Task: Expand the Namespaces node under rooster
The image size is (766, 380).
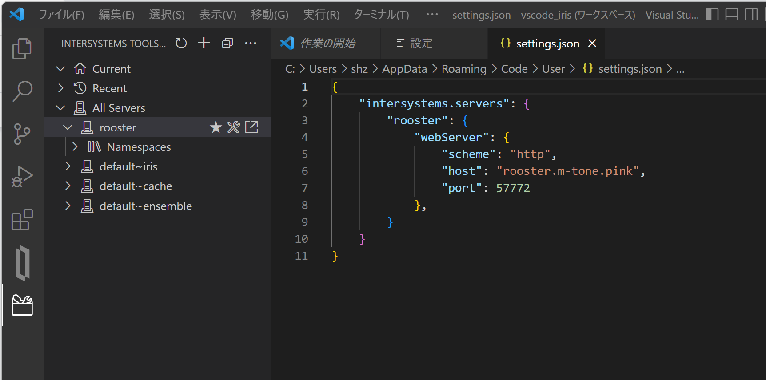Action: pos(75,147)
